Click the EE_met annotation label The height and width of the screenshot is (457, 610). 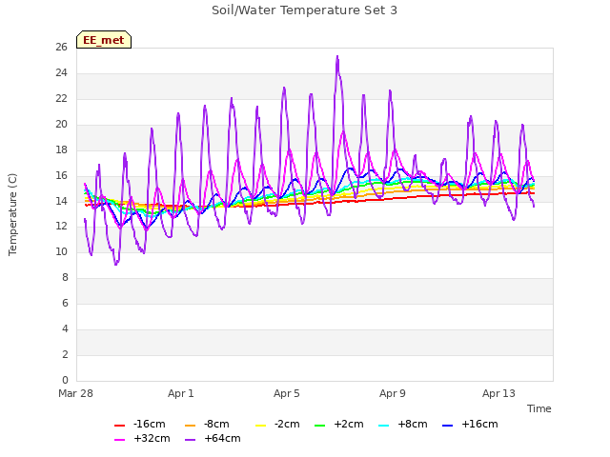[104, 40]
